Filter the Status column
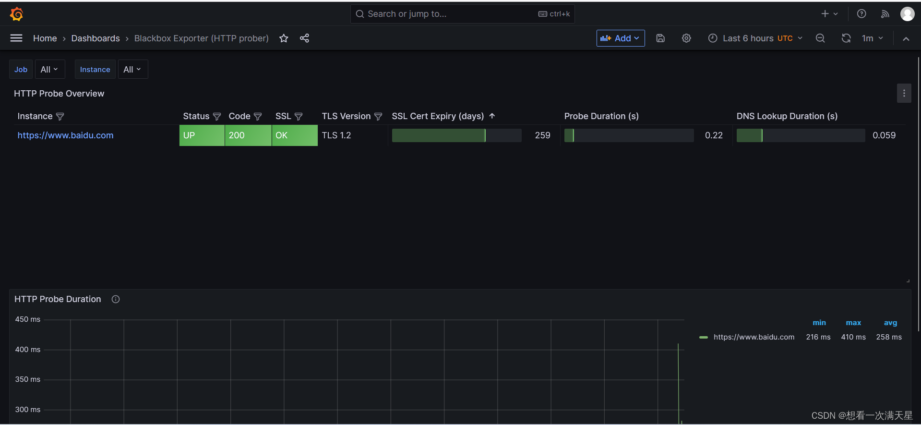This screenshot has width=921, height=425. click(217, 116)
